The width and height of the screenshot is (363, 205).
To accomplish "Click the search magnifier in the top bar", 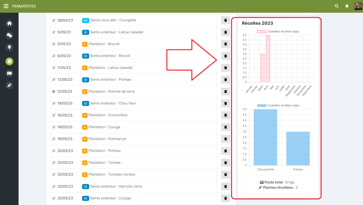I will (x=336, y=6).
